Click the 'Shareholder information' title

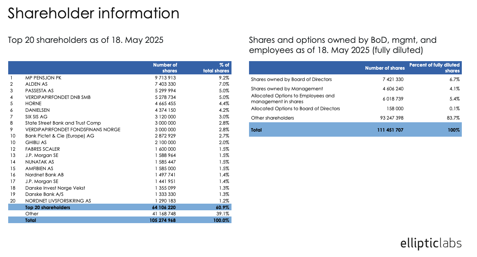click(x=94, y=13)
